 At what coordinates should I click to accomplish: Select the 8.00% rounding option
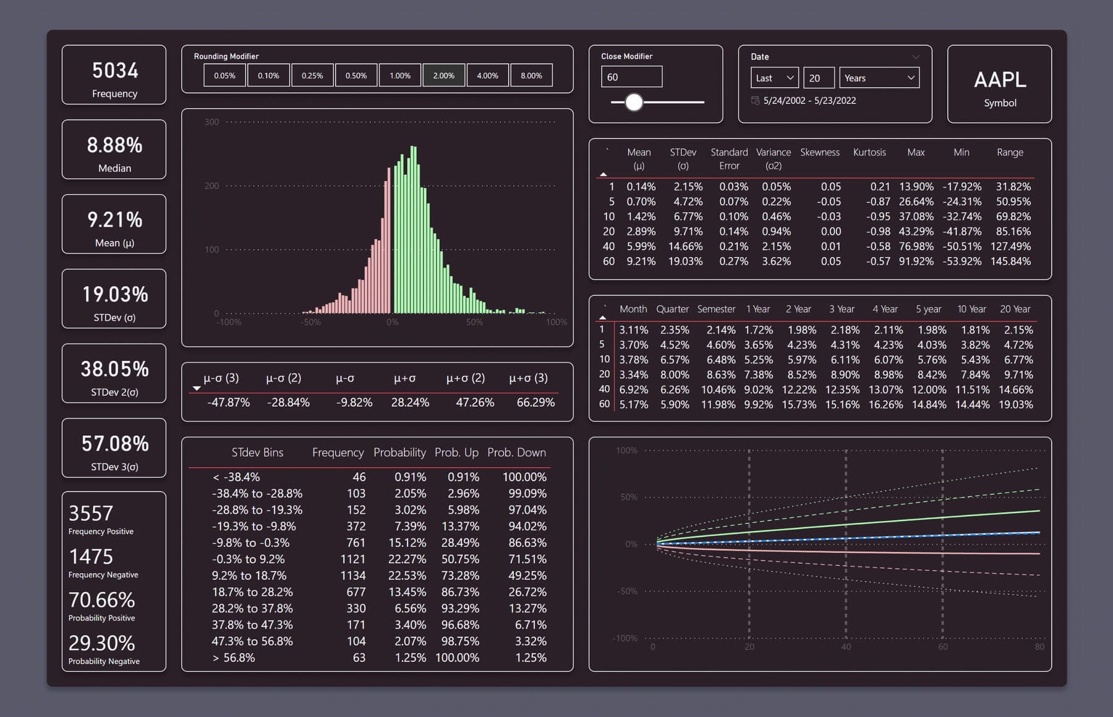pos(531,75)
